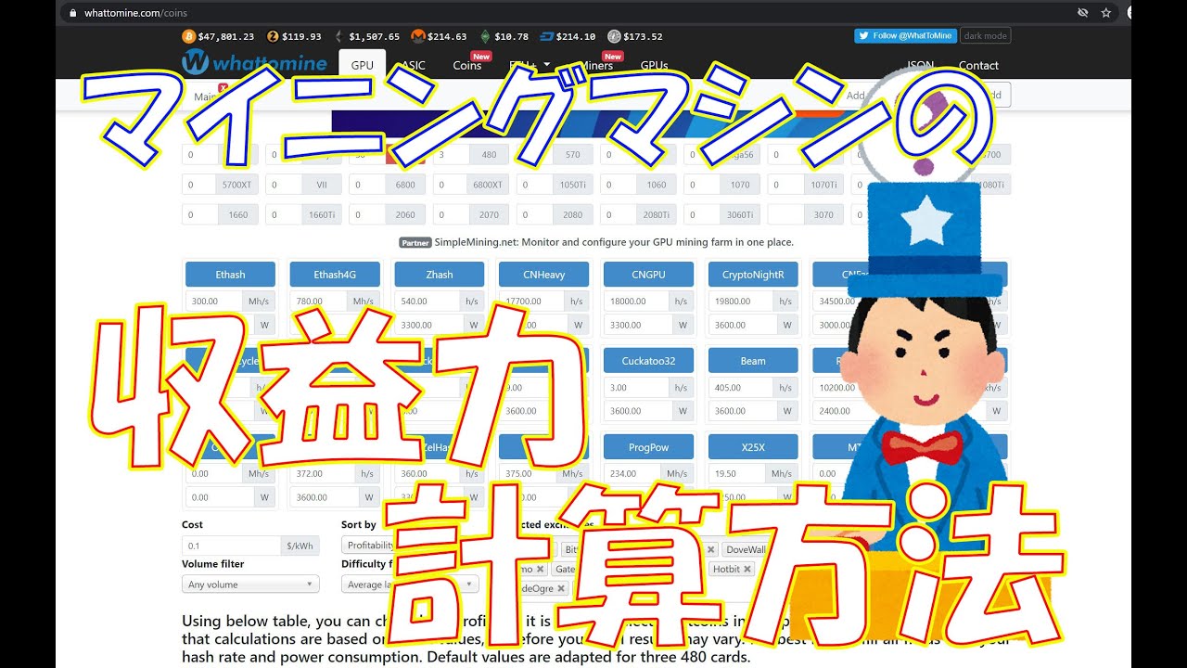Click Follow @WhatToMine Twitter button

(905, 36)
